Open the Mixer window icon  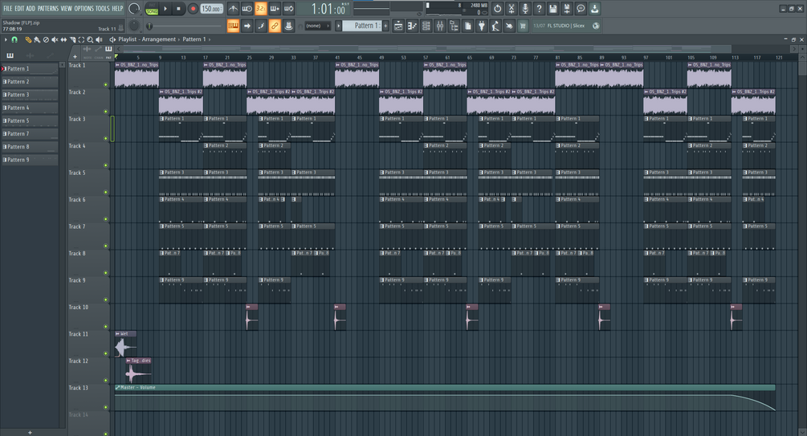click(x=440, y=26)
